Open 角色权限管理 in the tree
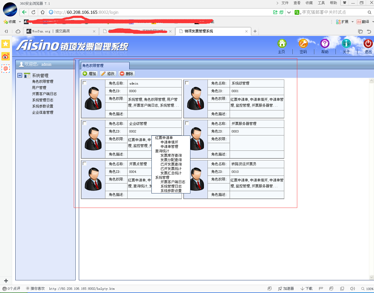Image resolution: width=374 pixels, height=293 pixels. (x=43, y=82)
